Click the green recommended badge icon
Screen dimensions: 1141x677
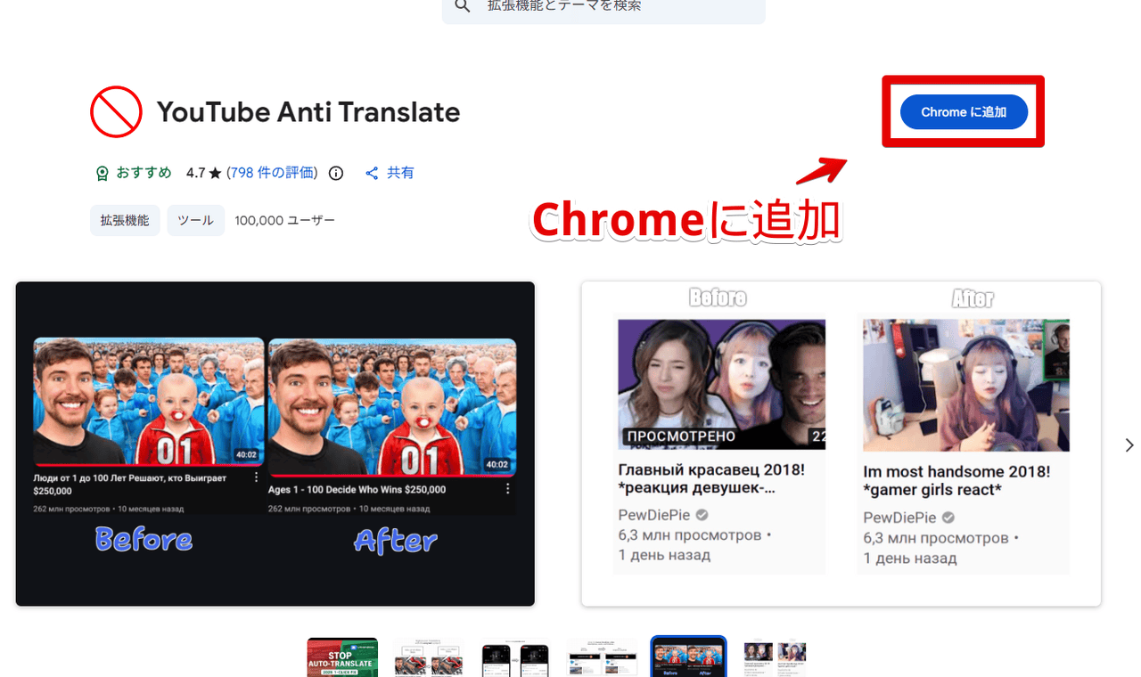click(x=103, y=174)
